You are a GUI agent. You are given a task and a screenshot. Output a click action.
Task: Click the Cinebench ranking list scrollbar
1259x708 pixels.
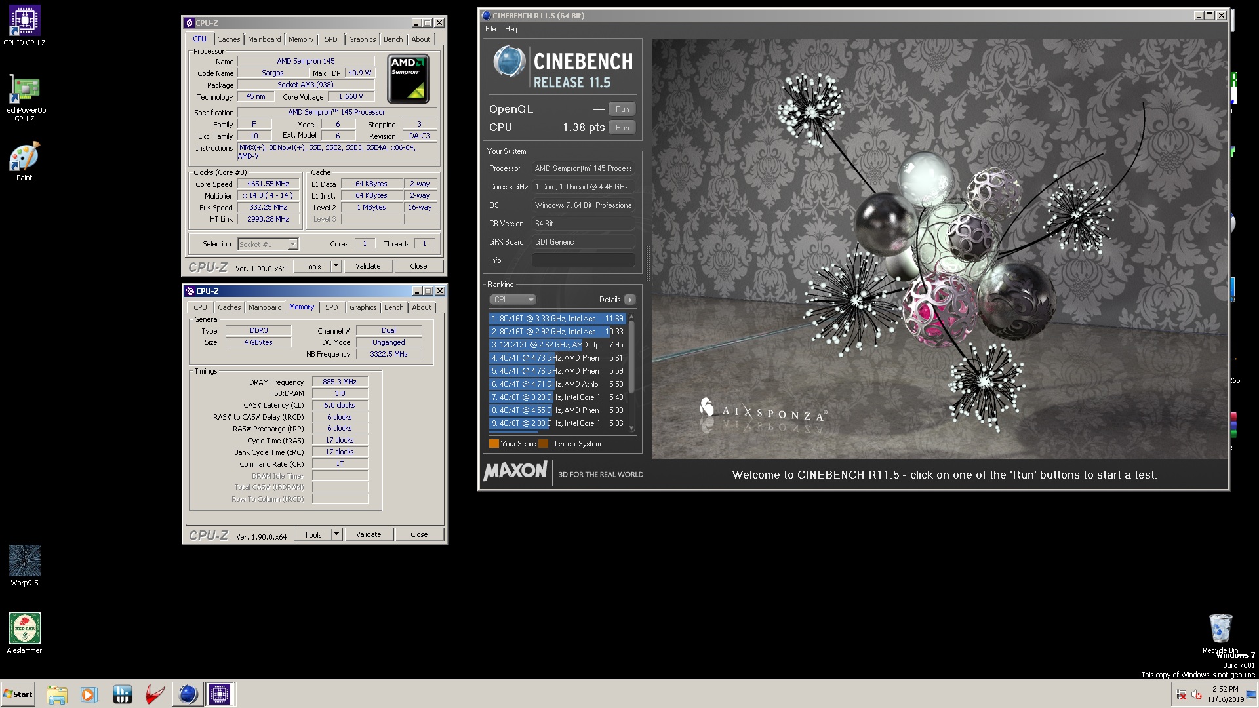(631, 357)
